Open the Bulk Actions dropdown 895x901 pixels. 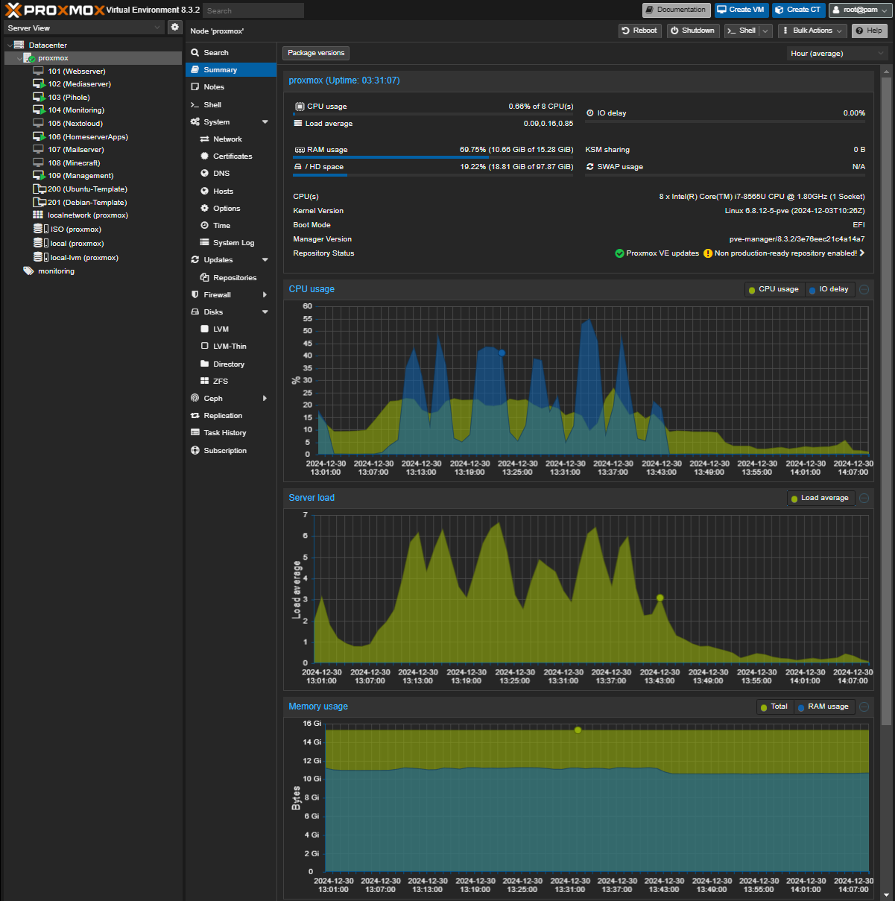coord(812,31)
